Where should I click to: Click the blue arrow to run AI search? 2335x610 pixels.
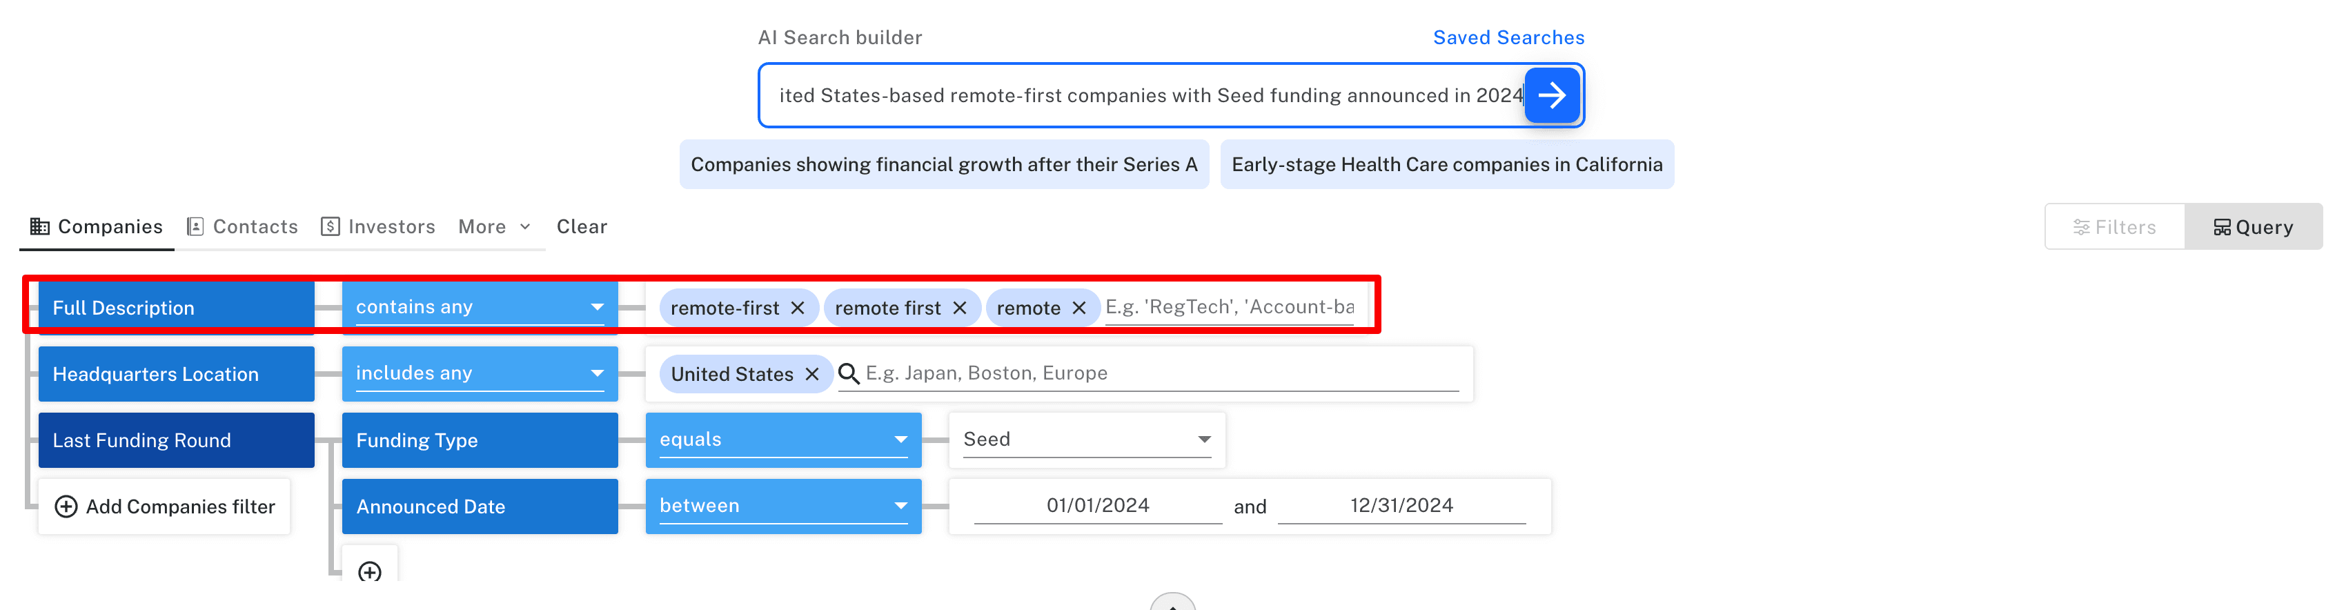pos(1553,95)
